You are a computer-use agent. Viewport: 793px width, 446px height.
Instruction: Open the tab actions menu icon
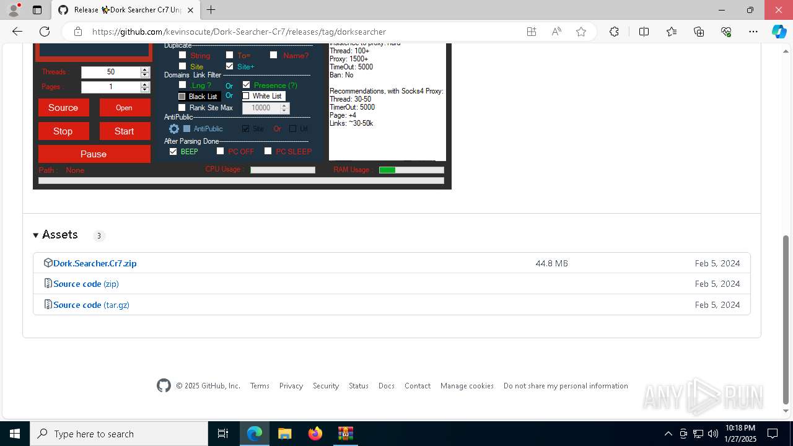[x=37, y=10]
